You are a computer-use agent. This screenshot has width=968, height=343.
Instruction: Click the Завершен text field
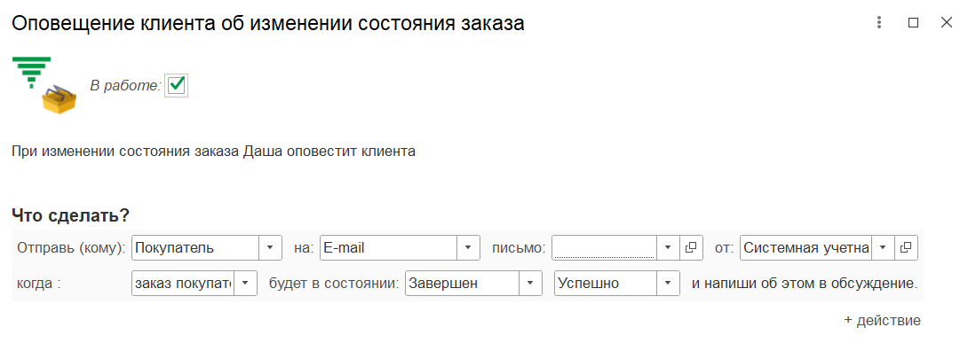(462, 284)
